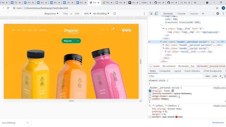Click the flex badge on header__personal-social node

(213, 42)
